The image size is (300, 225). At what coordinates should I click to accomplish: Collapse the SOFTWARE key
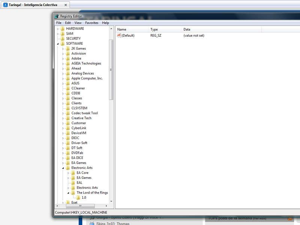(58, 44)
